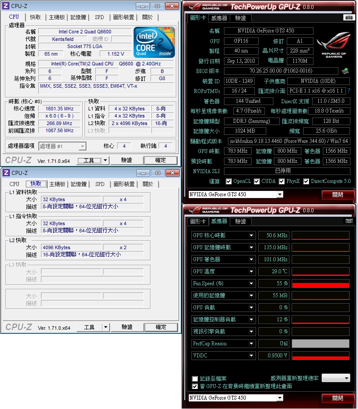Image resolution: width=358 pixels, height=409 pixels.
Task: Click the CPU-Z app icon in upper window title bar
Action: coord(6,6)
